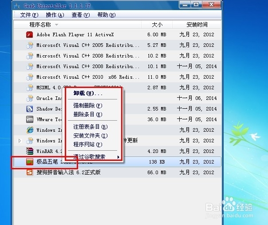Image resolution: width=268 pixels, height=225 pixels.
Task: Click the 36.0 MB size cell
Action: coord(157,119)
